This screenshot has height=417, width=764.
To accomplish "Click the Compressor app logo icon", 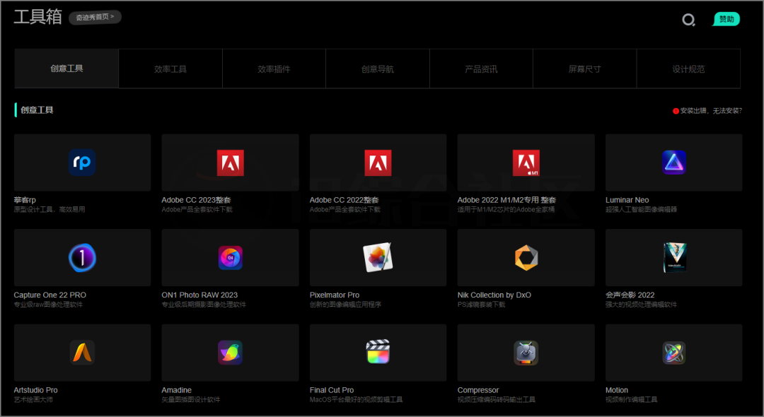I will pyautogui.click(x=526, y=353).
